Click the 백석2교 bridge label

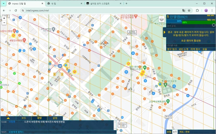[x=168, y=117]
